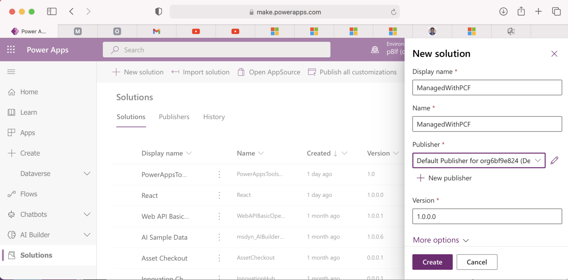Viewport: 568px width, 280px height.
Task: Reload the page with refresh icon
Action: (x=393, y=12)
